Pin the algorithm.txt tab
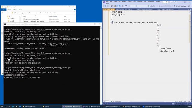 click(112, 10)
